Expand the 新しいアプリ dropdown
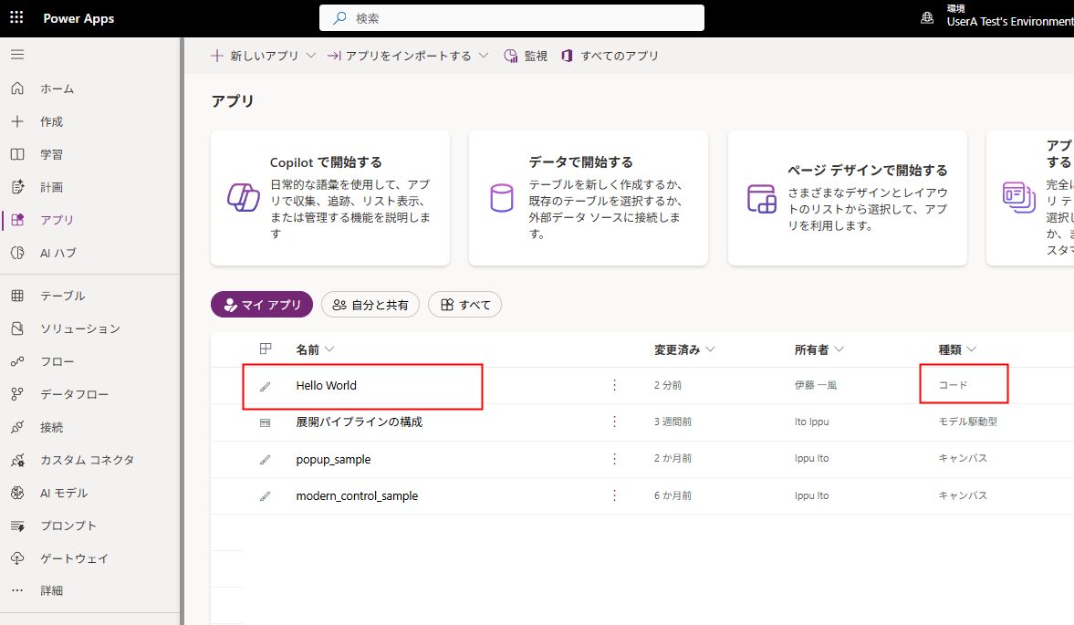Image resolution: width=1074 pixels, height=625 pixels. pyautogui.click(x=311, y=57)
